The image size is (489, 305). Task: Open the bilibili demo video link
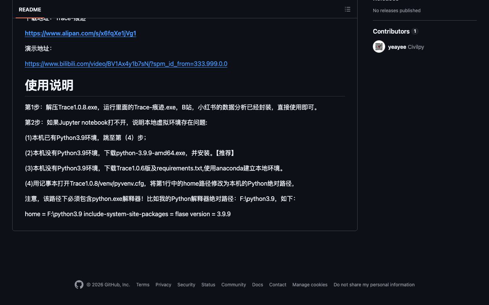pos(126,64)
